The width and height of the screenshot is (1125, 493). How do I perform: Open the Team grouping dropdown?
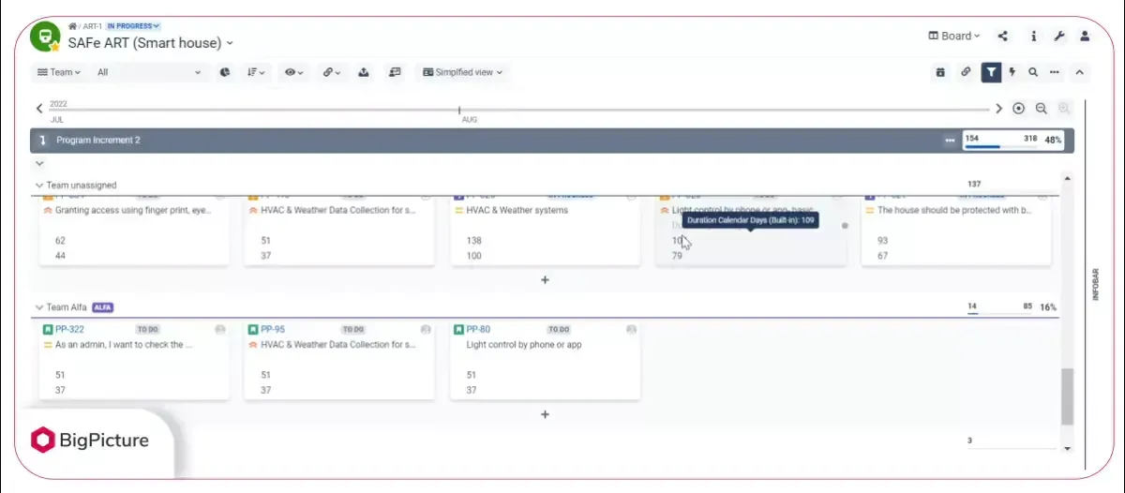tap(58, 72)
